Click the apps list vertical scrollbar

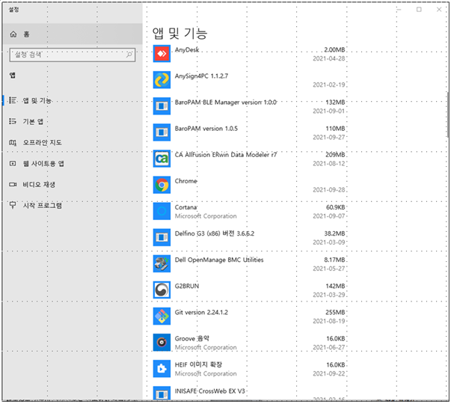pyautogui.click(x=447, y=115)
